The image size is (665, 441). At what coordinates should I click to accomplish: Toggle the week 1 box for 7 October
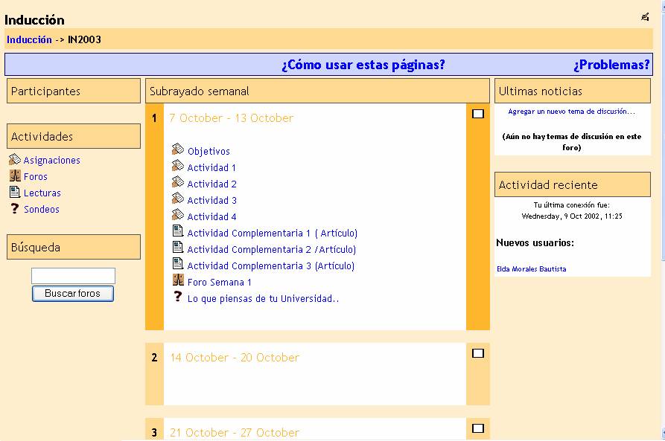point(478,114)
